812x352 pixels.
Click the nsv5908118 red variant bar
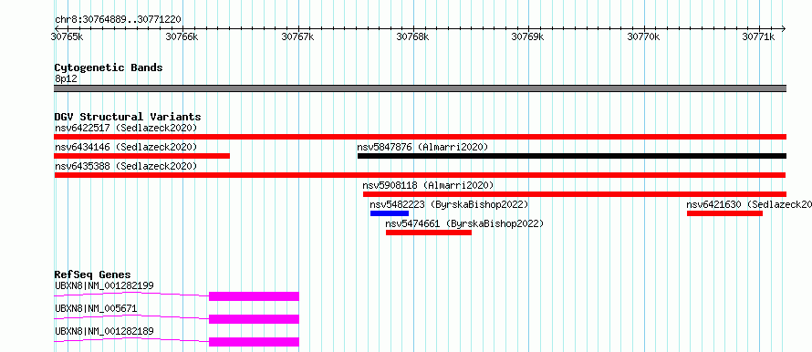[x=574, y=194]
